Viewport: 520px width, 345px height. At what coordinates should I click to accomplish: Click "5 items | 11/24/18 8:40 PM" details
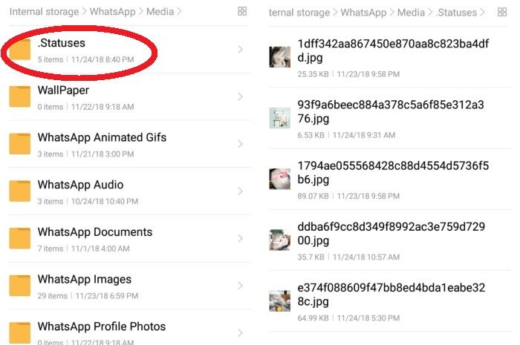[x=85, y=59]
